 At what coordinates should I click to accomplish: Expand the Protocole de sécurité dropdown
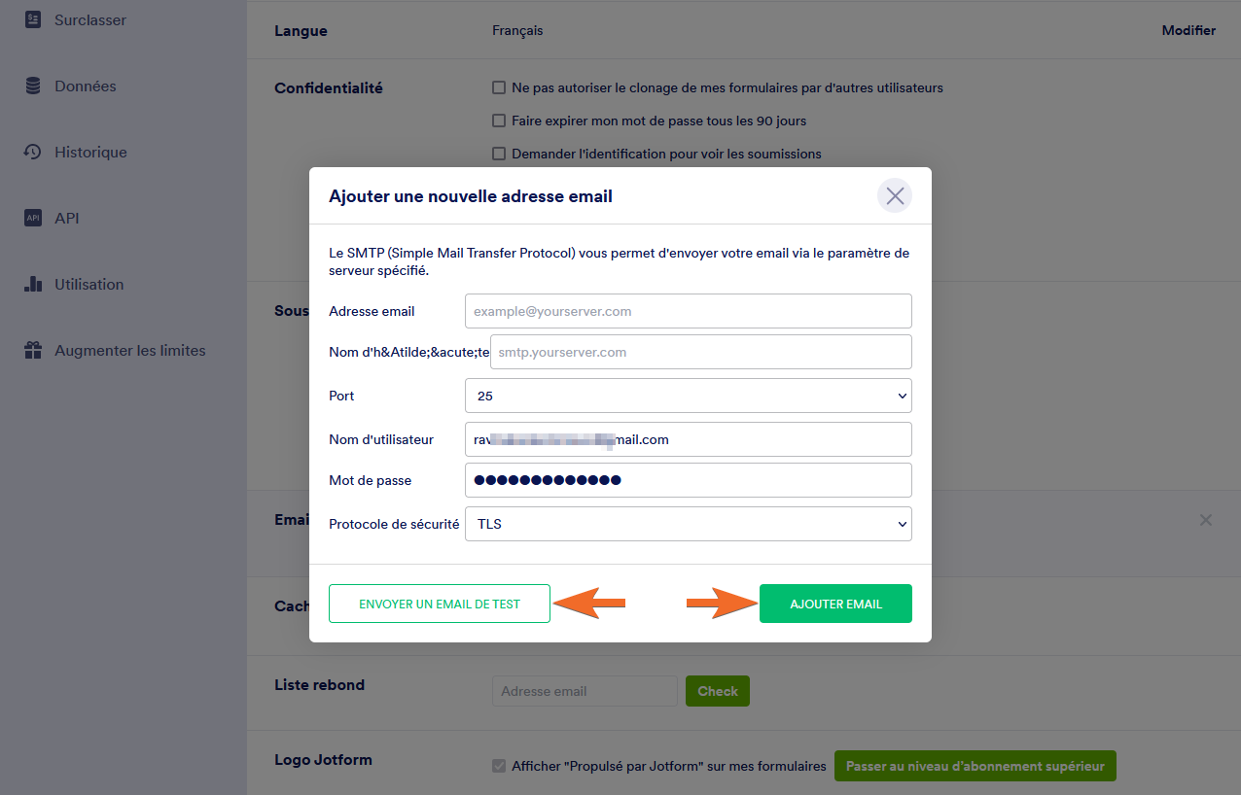(x=688, y=524)
